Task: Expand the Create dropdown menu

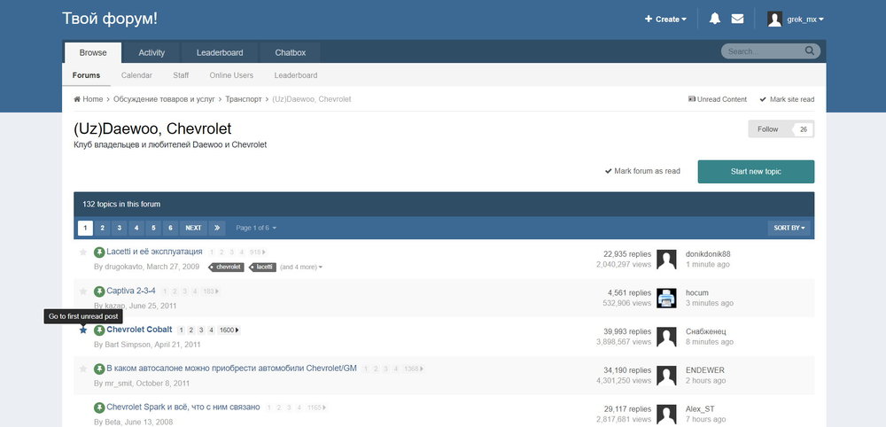Action: pos(665,19)
